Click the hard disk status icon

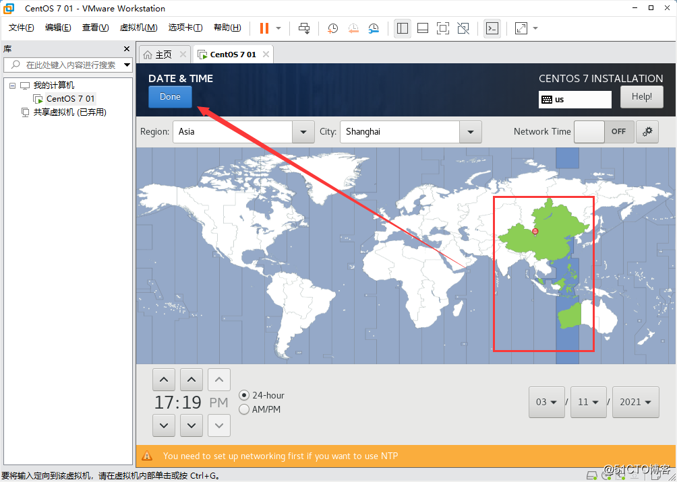[593, 475]
